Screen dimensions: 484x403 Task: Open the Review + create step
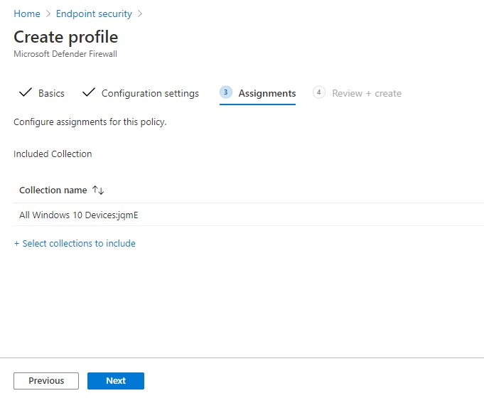367,93
